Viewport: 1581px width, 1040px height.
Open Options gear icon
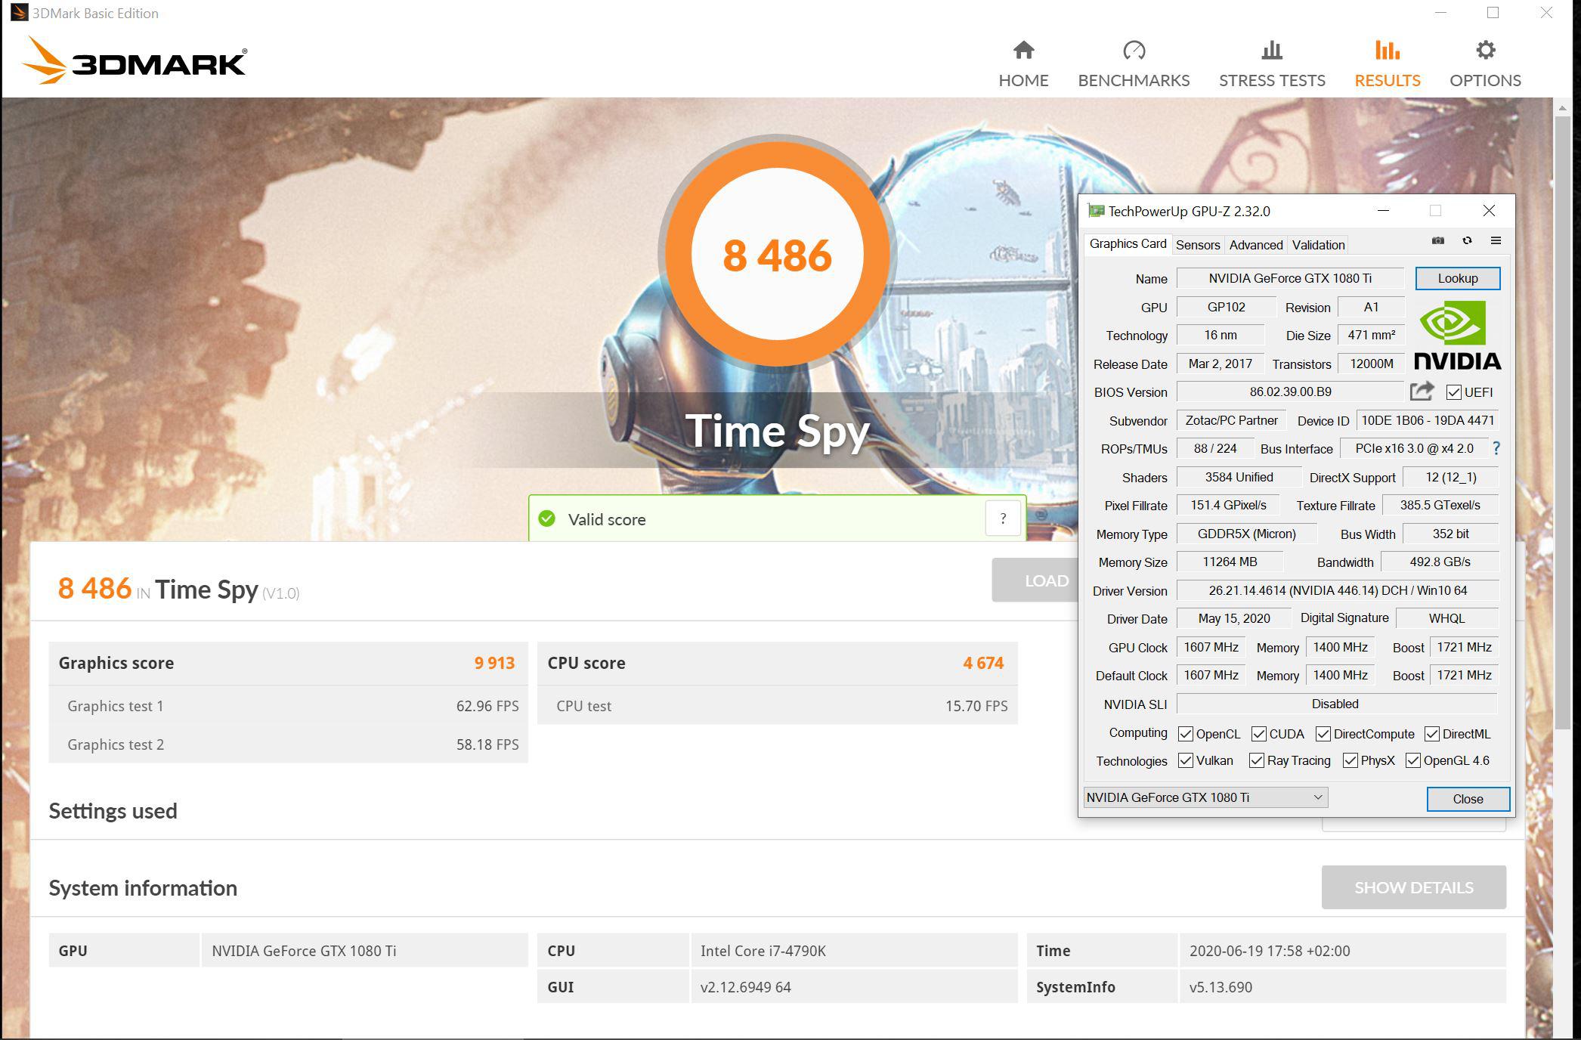point(1484,51)
